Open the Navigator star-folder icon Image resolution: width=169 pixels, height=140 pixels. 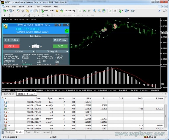tap(27, 11)
